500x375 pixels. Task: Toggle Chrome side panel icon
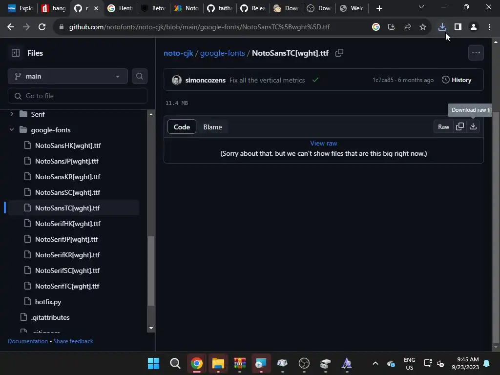(458, 27)
